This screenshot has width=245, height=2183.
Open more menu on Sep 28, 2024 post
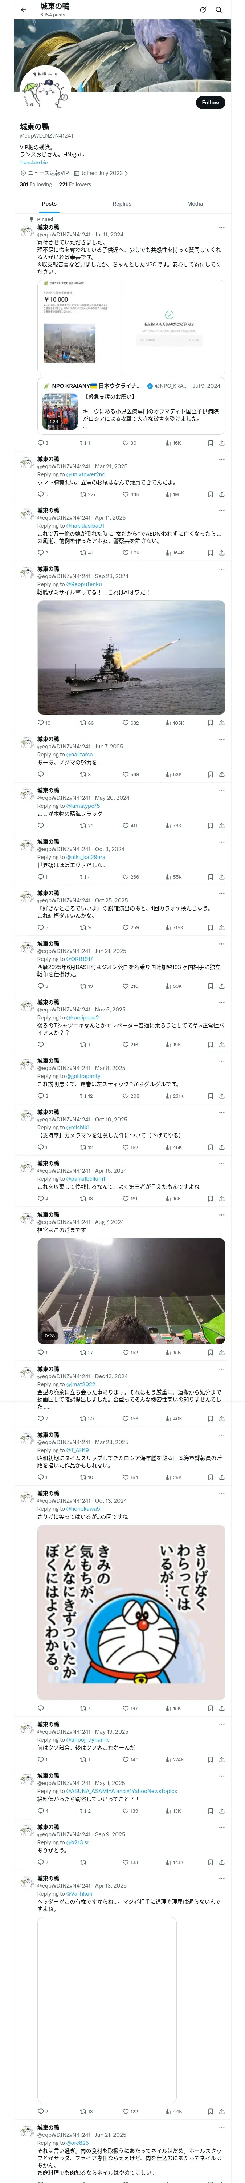221,569
